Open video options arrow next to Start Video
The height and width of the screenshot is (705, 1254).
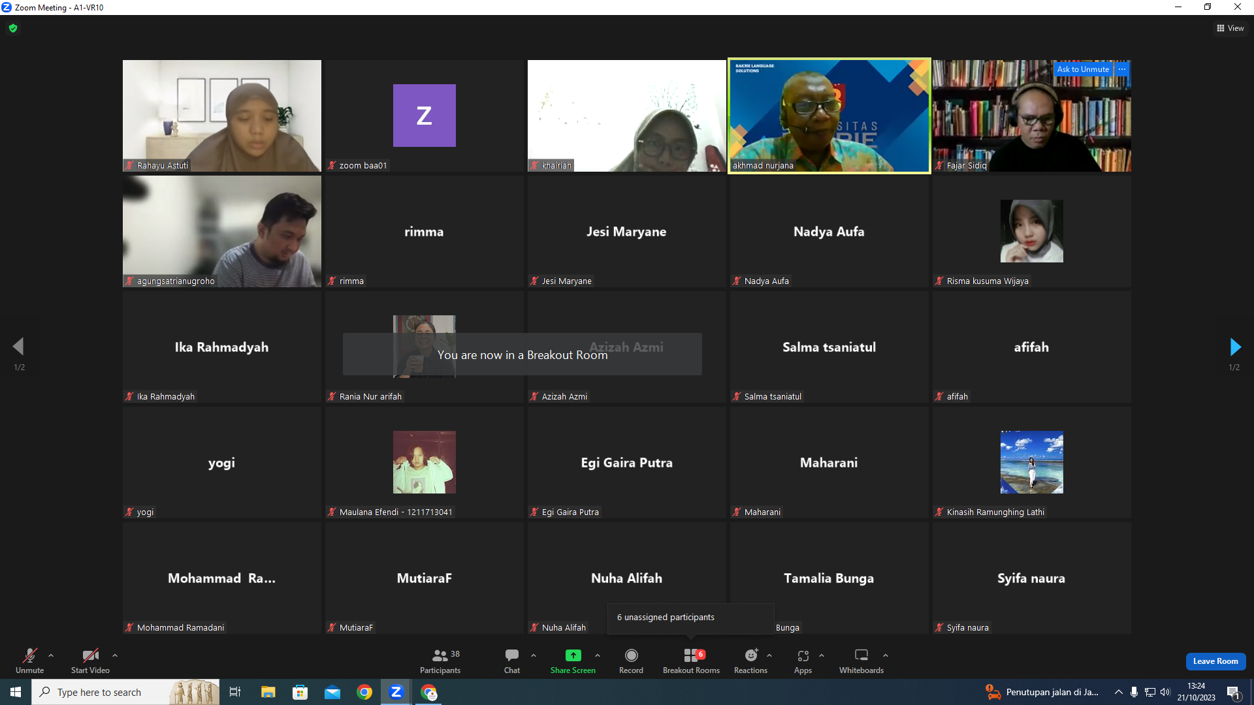115,655
